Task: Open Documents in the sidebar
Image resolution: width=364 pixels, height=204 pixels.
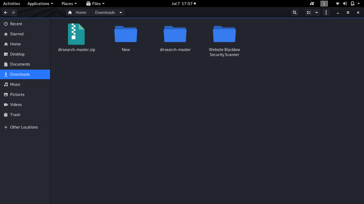Action: [x=25, y=64]
